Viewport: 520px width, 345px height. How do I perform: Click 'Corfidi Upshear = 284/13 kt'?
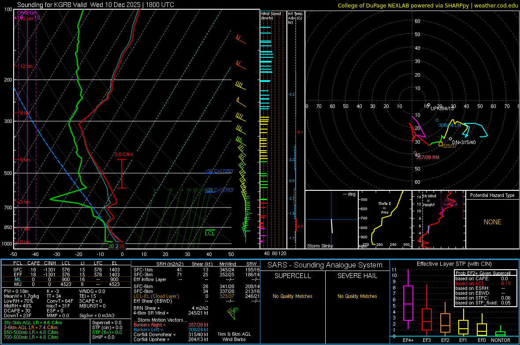pos(171,339)
